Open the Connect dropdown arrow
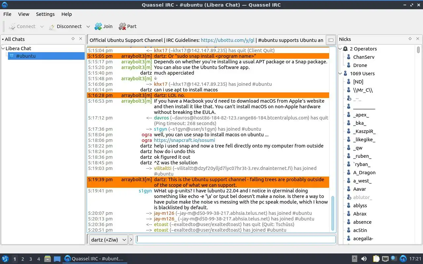The image size is (423, 264). point(42,26)
